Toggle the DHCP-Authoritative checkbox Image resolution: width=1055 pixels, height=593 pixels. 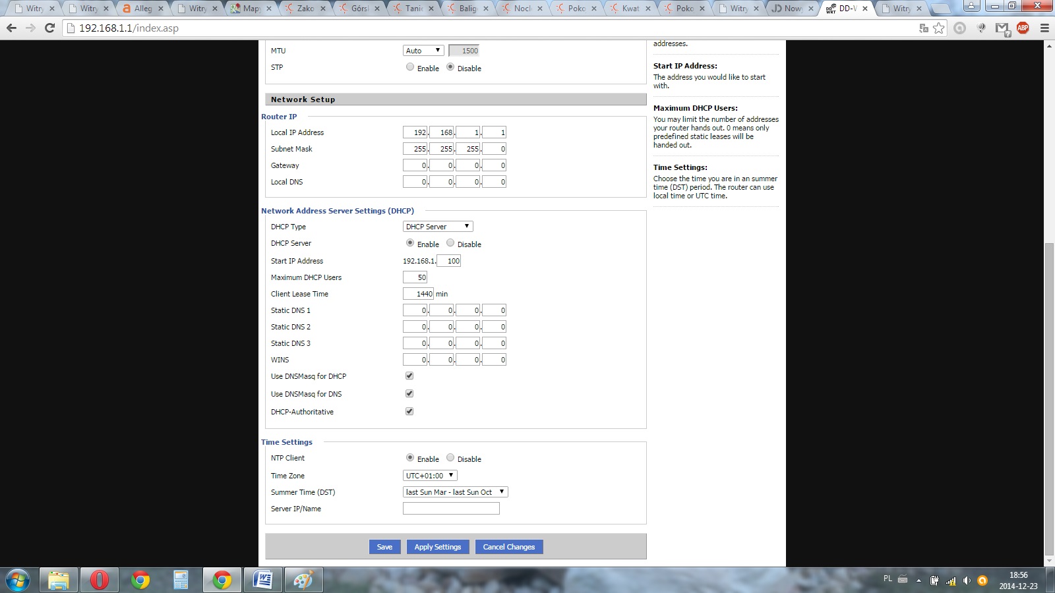[409, 411]
